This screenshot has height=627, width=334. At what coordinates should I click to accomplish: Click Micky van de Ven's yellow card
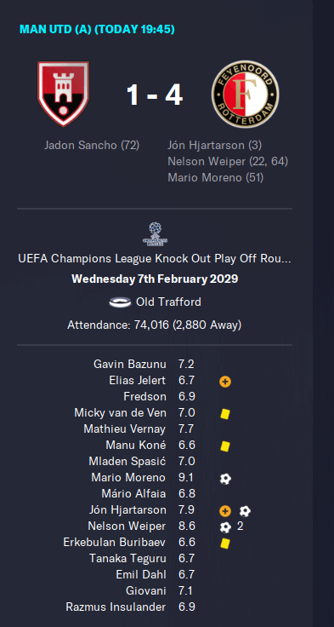(x=225, y=413)
